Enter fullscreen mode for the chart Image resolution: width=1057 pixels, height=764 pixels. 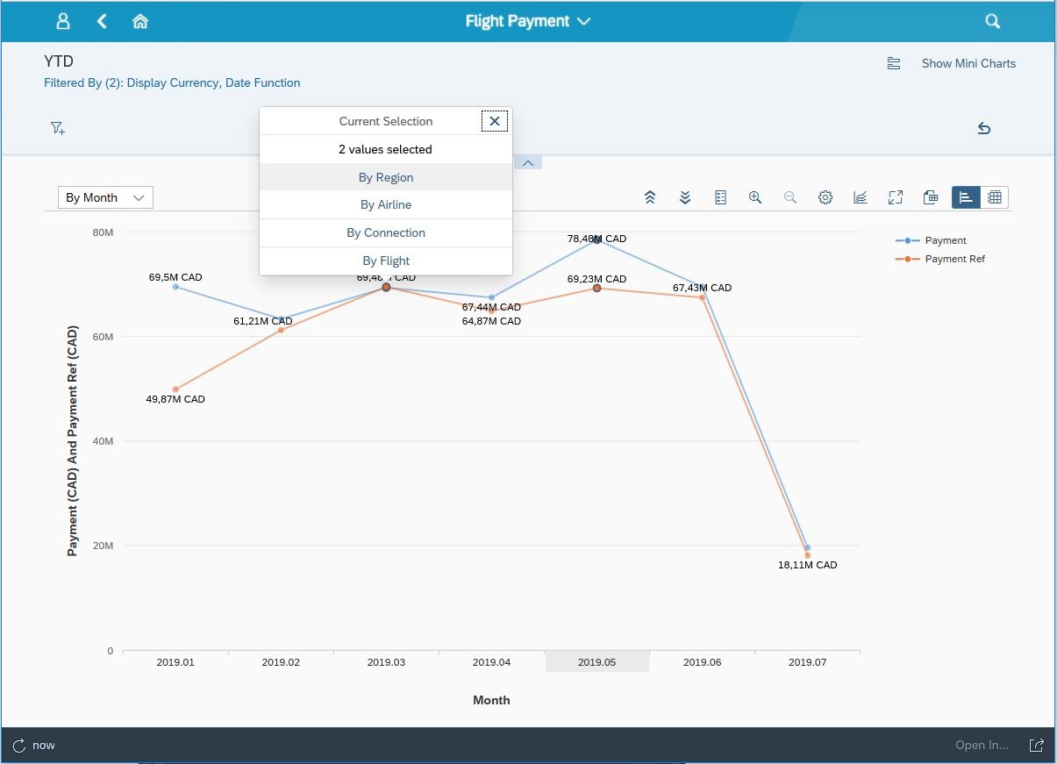click(896, 196)
